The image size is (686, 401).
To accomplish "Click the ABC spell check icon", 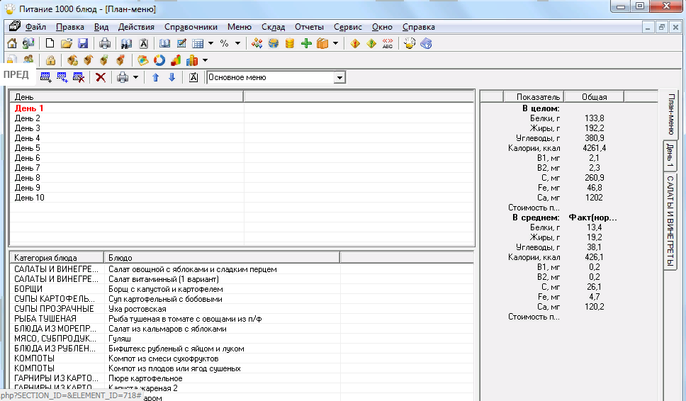I will pyautogui.click(x=387, y=43).
